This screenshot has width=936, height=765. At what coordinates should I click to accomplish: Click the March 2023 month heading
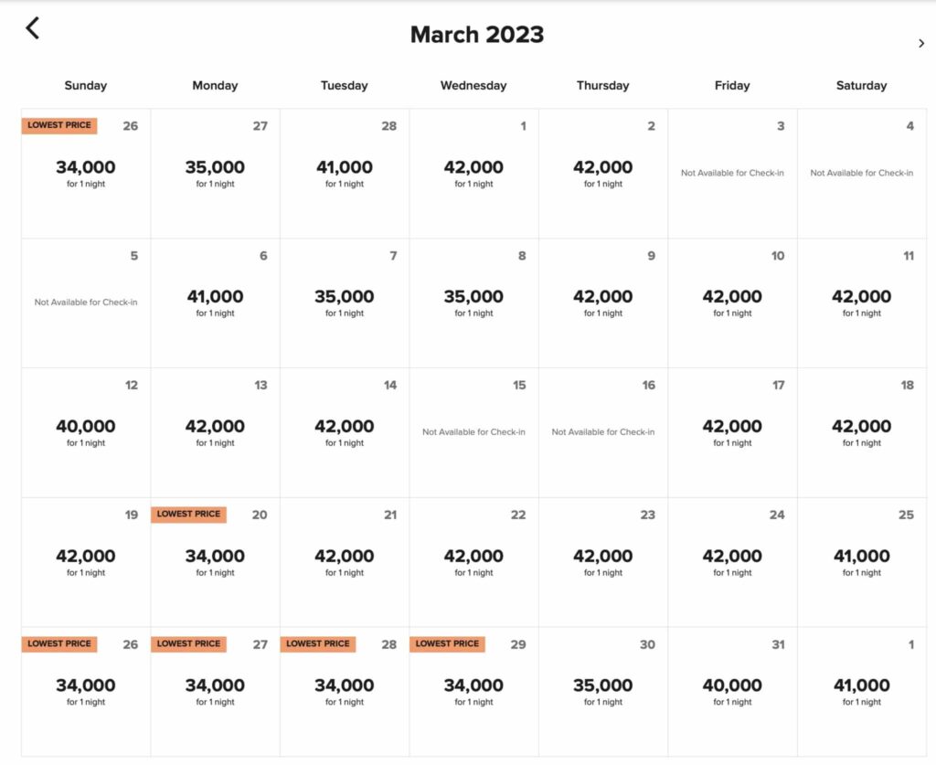click(x=477, y=35)
